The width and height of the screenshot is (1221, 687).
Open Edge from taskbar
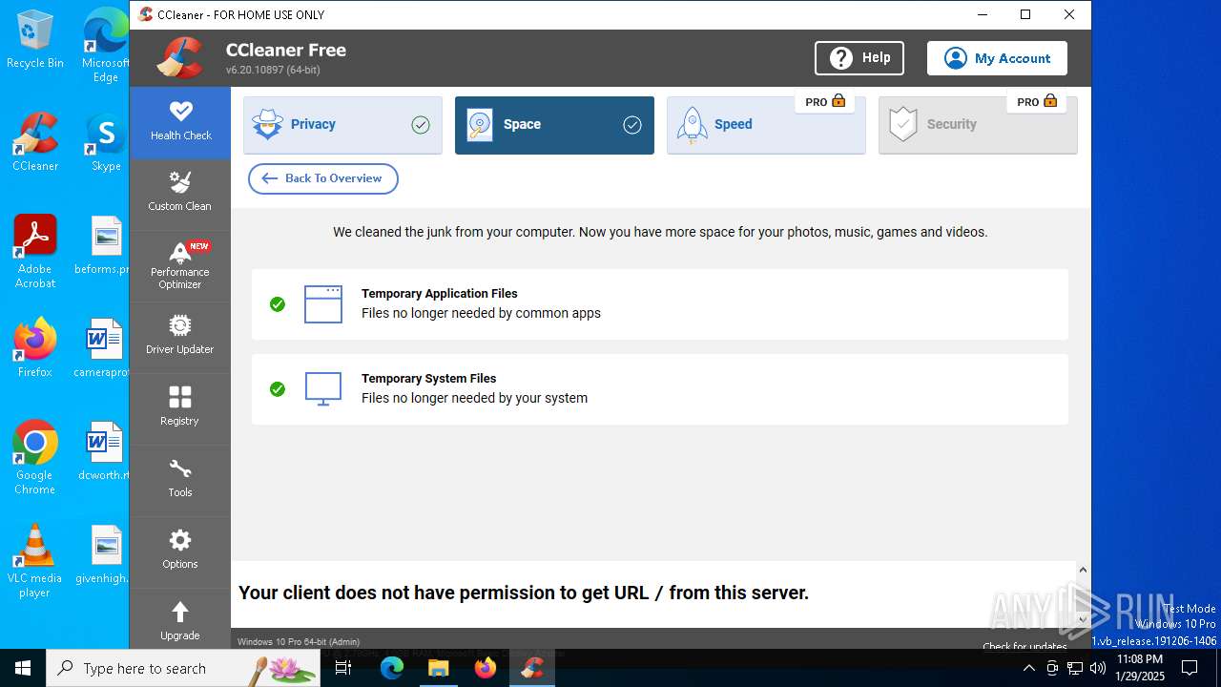coord(392,668)
